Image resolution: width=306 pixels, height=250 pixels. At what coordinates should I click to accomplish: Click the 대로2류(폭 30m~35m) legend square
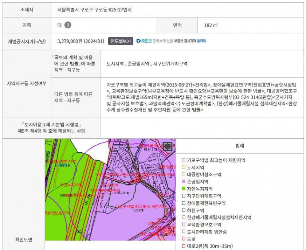[184, 246]
